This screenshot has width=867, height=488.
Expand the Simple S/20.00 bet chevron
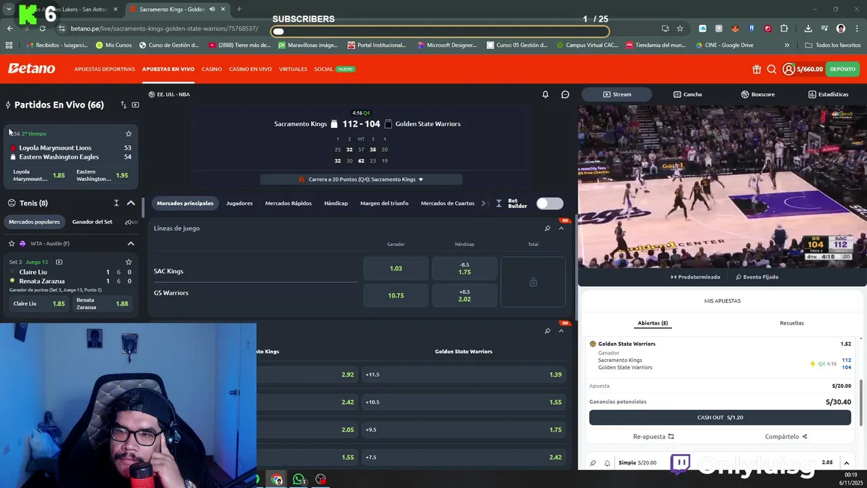pyautogui.click(x=846, y=463)
